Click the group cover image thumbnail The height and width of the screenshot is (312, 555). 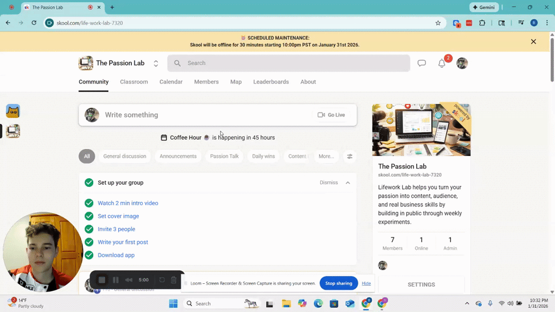(421, 130)
